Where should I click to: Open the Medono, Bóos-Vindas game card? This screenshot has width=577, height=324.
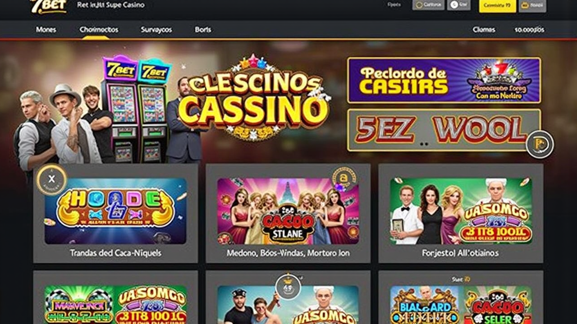click(x=288, y=213)
